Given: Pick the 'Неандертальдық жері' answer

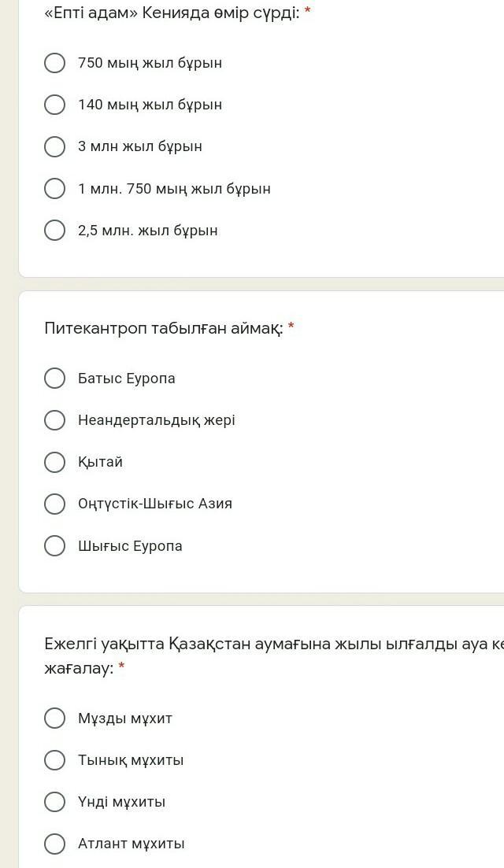Looking at the screenshot, I should [x=54, y=420].
